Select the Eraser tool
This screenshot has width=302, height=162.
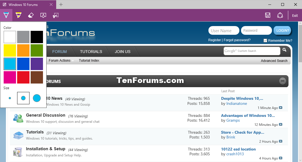click(31, 15)
